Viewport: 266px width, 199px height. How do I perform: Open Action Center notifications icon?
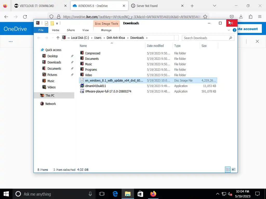point(257,194)
